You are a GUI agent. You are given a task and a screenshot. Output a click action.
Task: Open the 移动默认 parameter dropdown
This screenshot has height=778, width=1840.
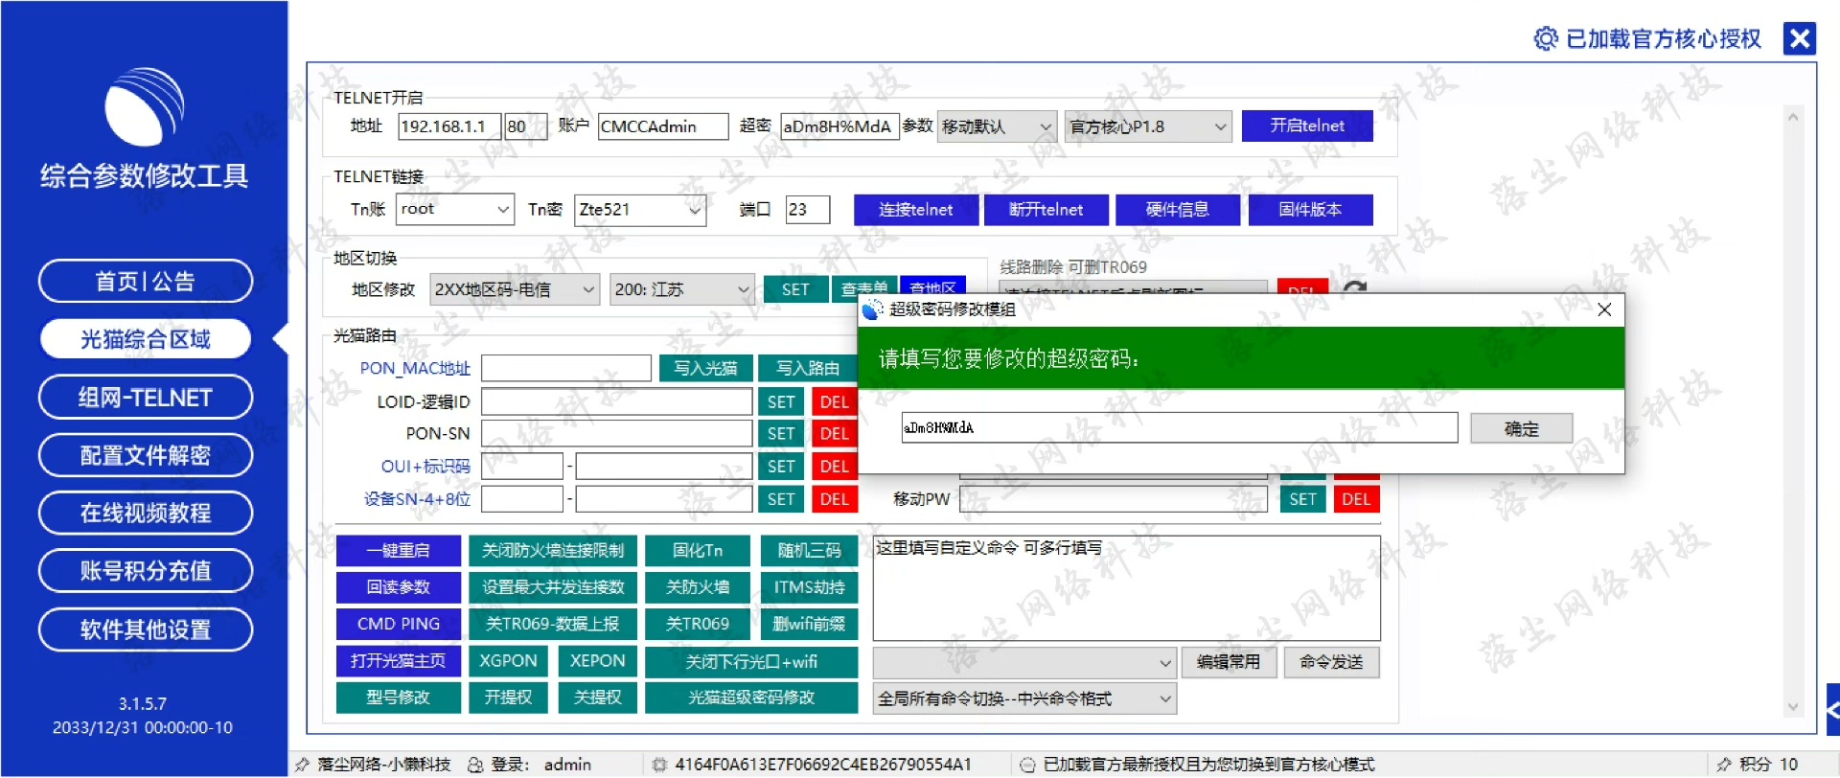click(1045, 126)
